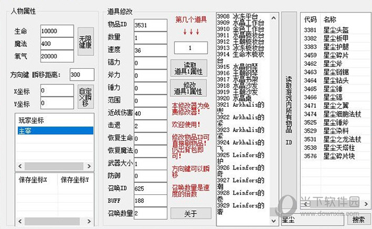Select row 3382 星尘板甲
This screenshot has height=229, width=372.
335,38
